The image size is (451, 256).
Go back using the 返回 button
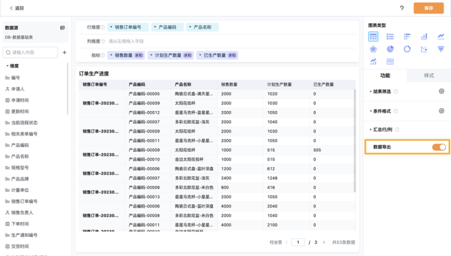(x=17, y=8)
